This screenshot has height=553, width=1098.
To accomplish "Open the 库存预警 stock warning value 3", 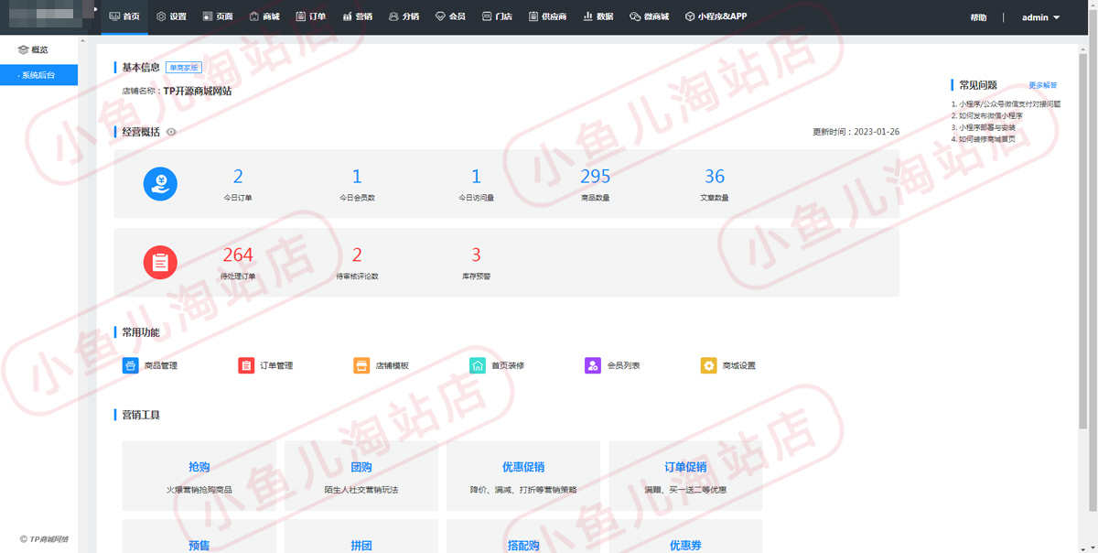I will pos(476,255).
